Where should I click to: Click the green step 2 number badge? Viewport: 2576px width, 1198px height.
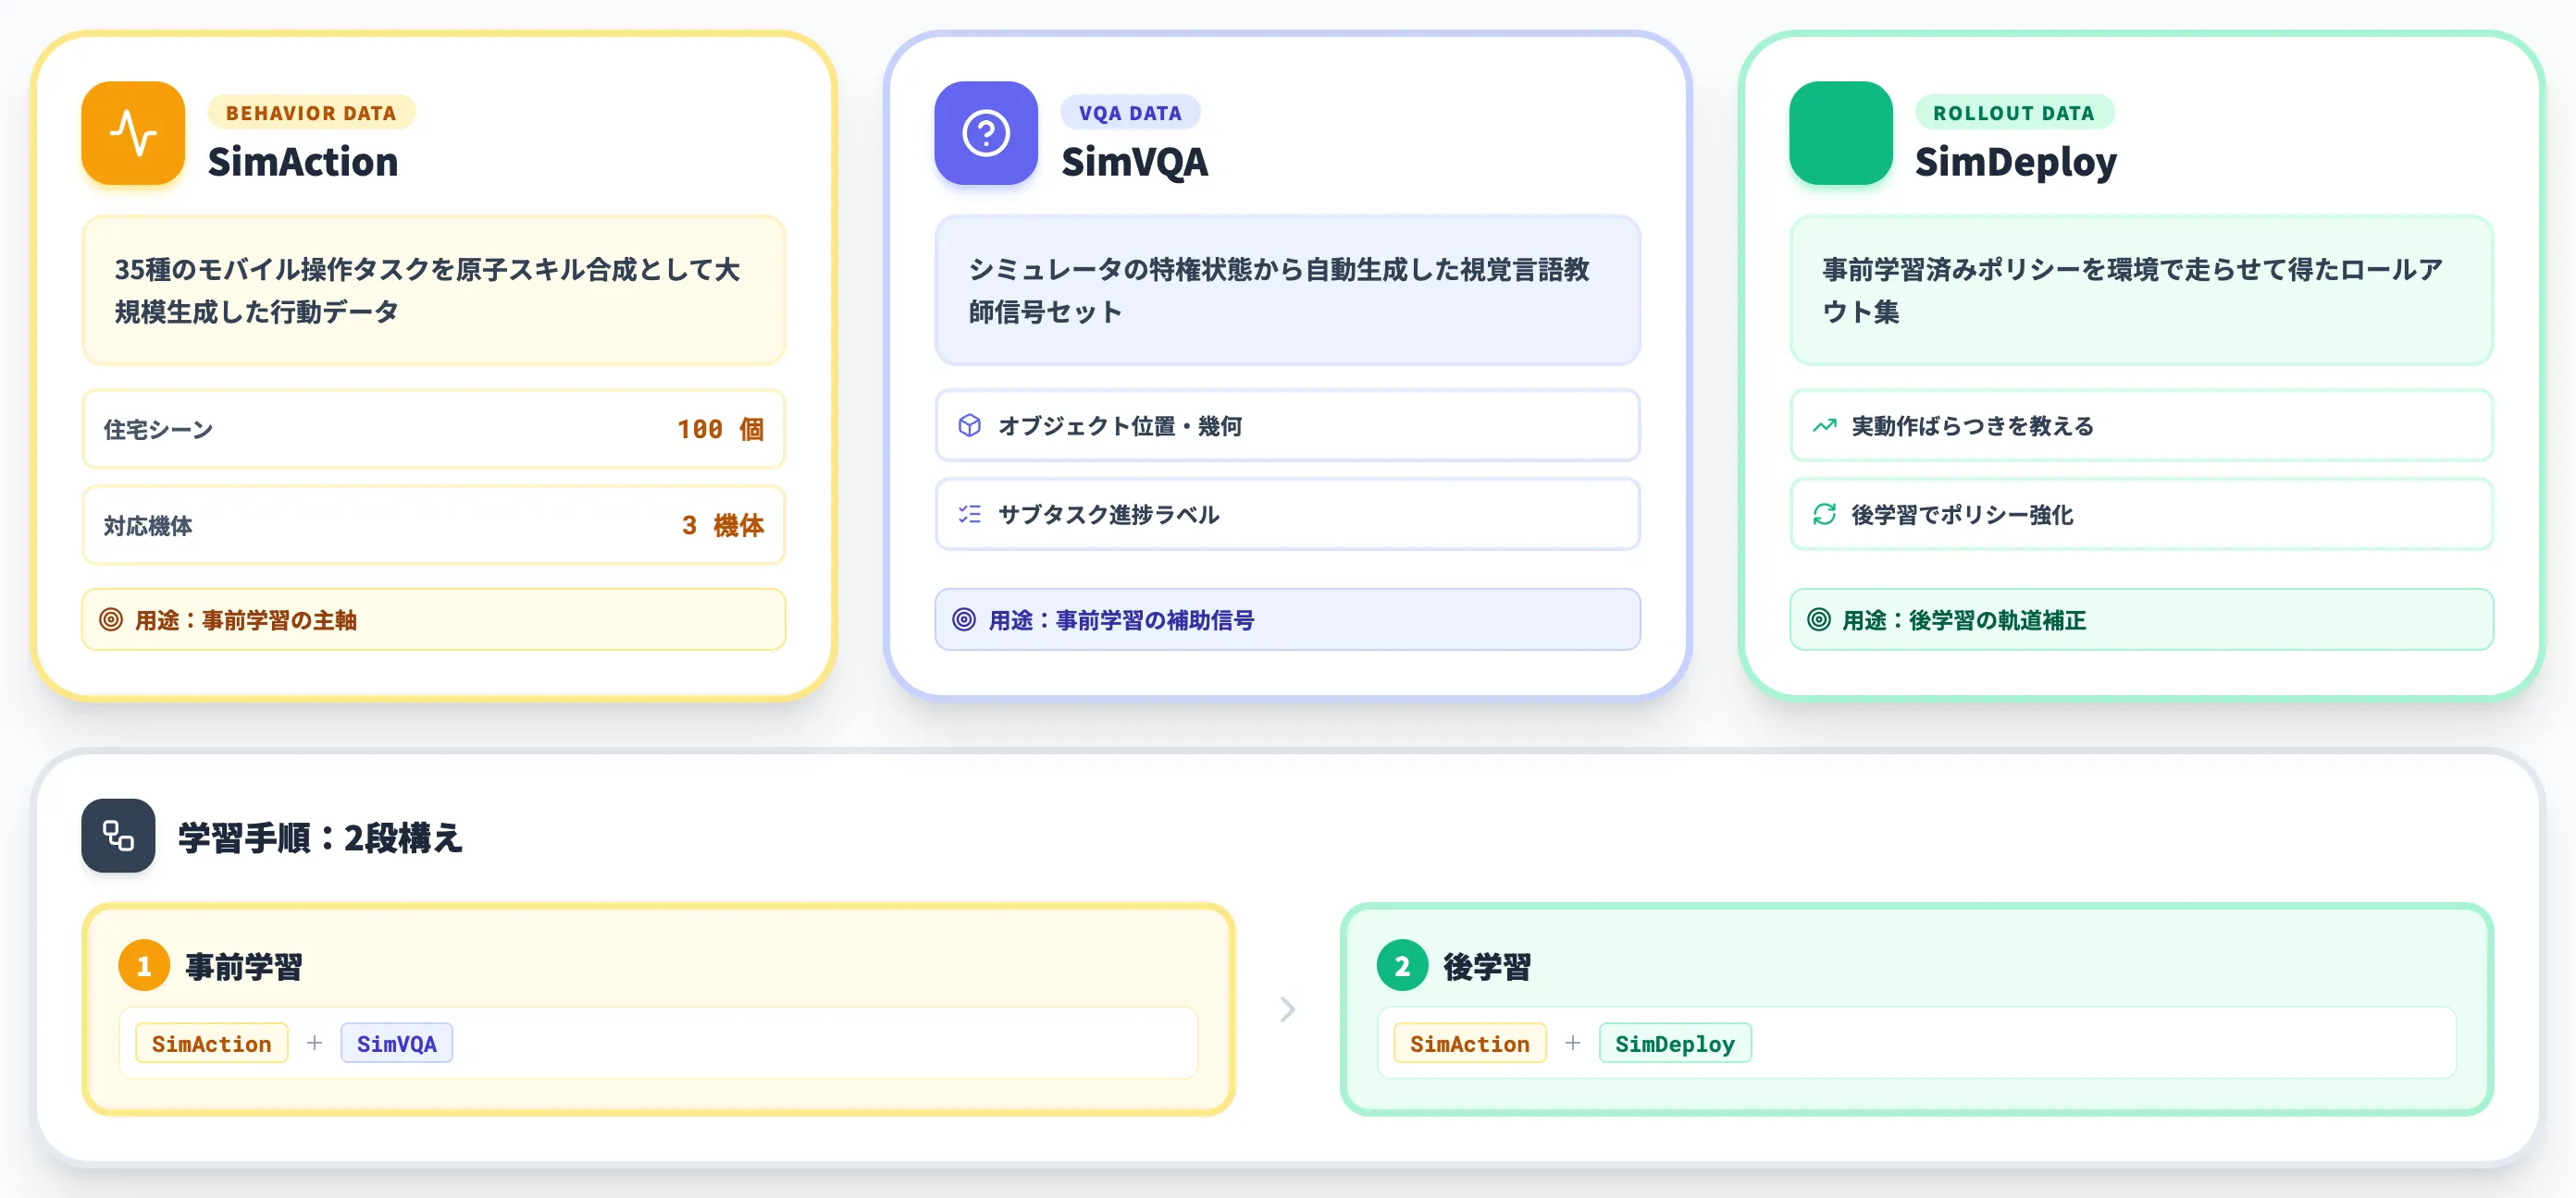coord(1402,965)
